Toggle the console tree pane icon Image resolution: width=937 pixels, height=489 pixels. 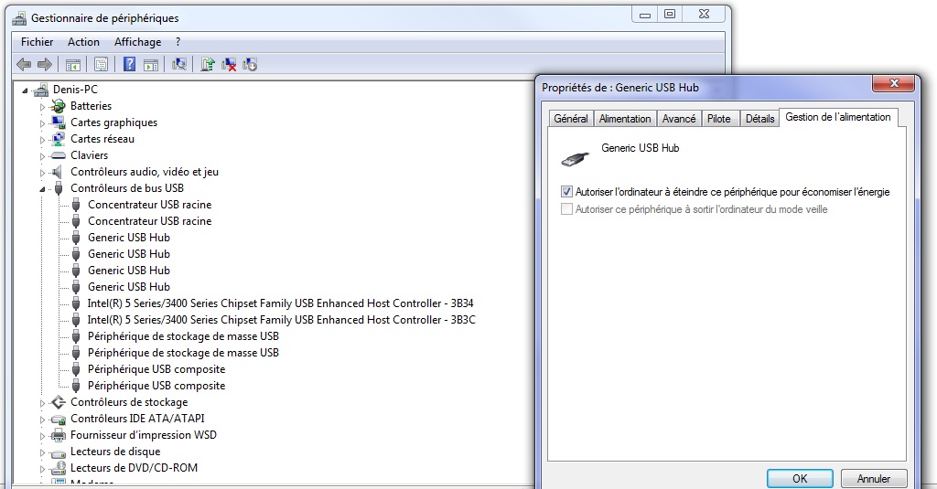[73, 65]
